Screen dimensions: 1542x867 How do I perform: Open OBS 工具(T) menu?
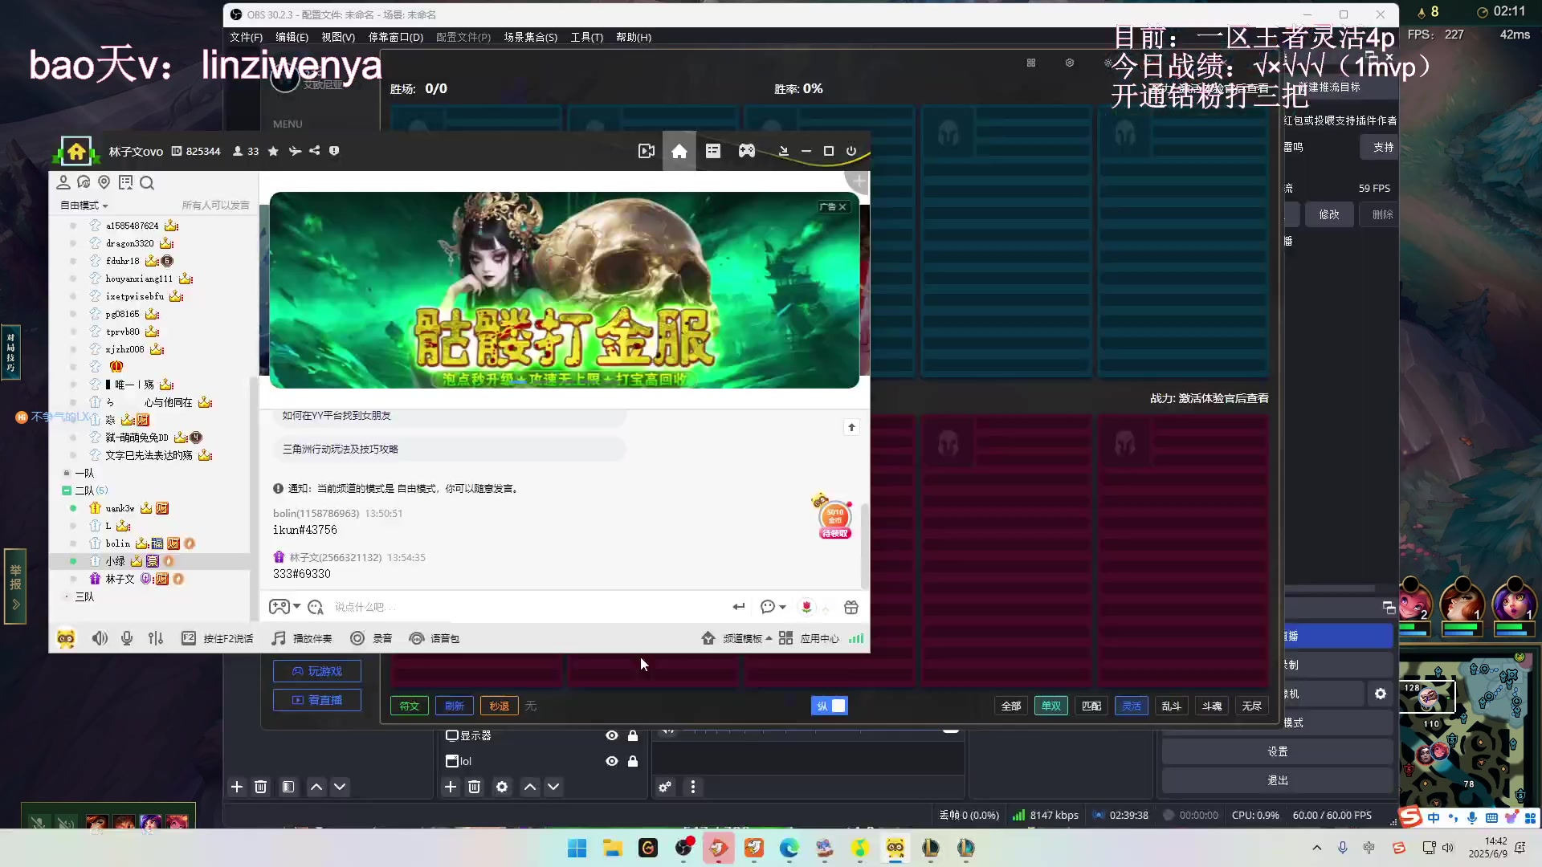click(586, 37)
